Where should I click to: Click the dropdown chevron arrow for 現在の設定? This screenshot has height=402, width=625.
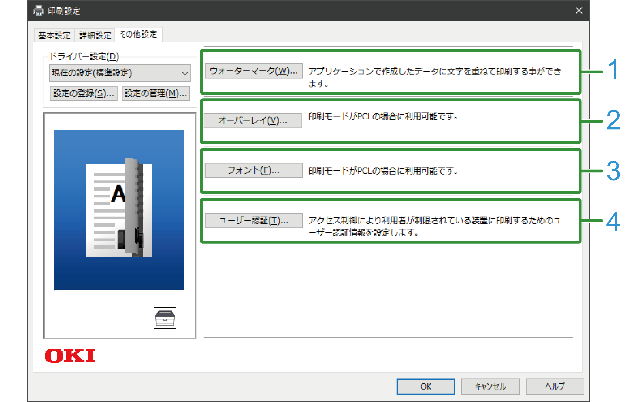point(185,73)
